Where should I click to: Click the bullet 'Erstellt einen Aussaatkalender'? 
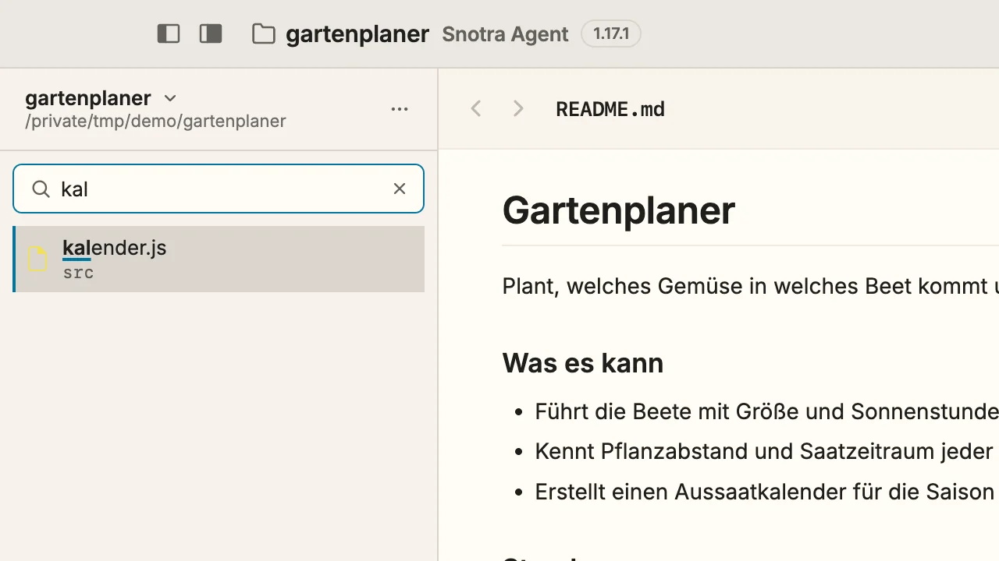766,492
